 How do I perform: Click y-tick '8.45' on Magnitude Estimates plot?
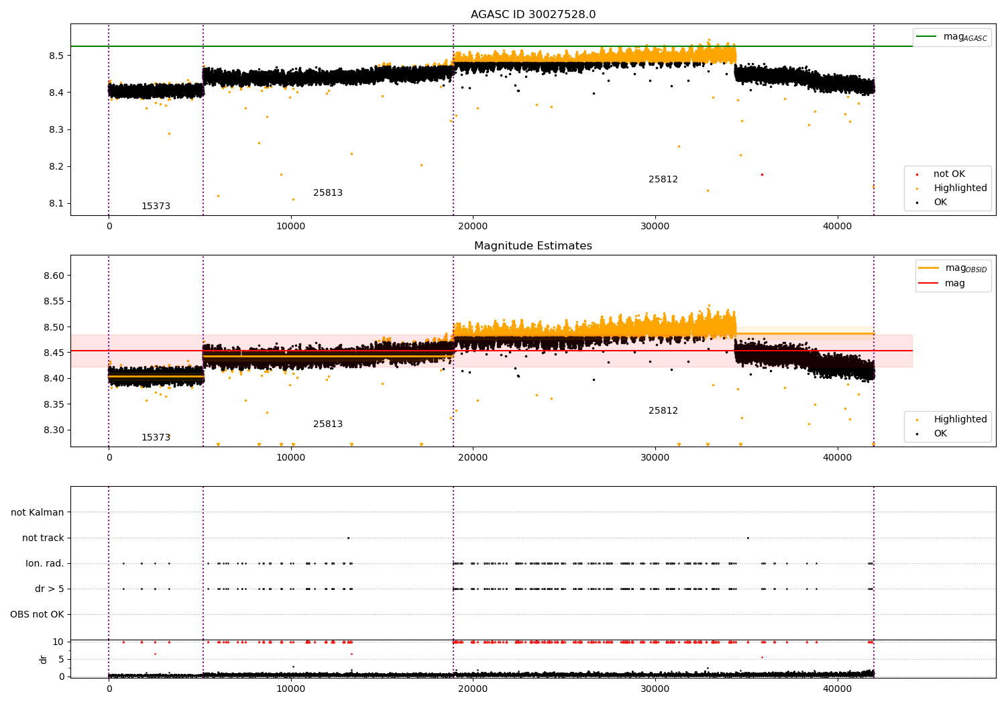pyautogui.click(x=54, y=353)
